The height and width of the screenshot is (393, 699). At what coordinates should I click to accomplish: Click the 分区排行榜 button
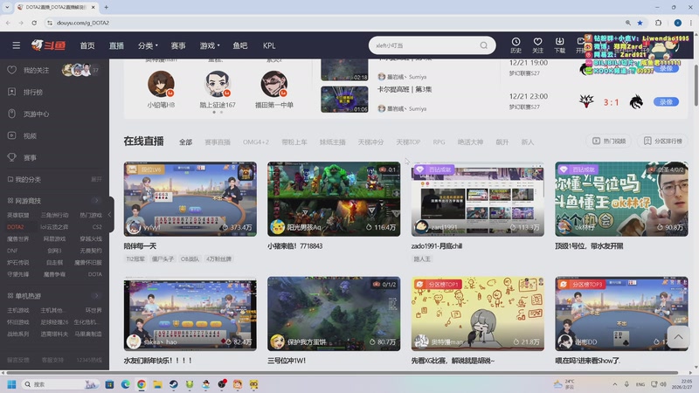(x=662, y=141)
